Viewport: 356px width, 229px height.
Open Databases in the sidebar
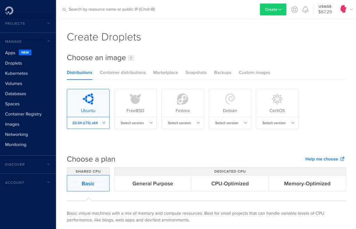click(x=15, y=94)
